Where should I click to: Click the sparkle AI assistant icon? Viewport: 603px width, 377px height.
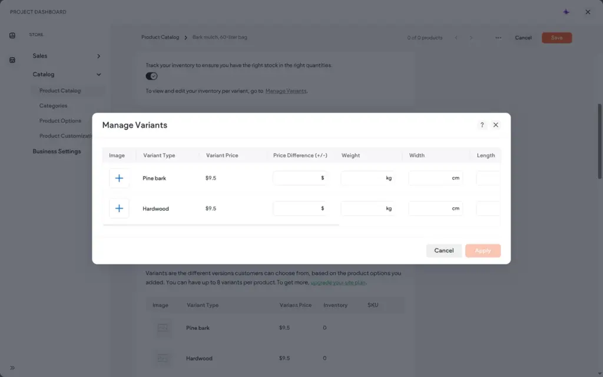[566, 12]
